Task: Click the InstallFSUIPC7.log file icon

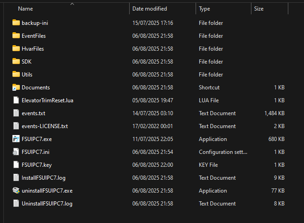Action: pyautogui.click(x=16, y=177)
